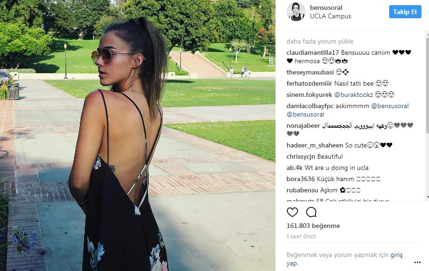Screen dimensions: 429x271
Task: Click the post photo of the woman
Action: pyautogui.click(x=138, y=135)
